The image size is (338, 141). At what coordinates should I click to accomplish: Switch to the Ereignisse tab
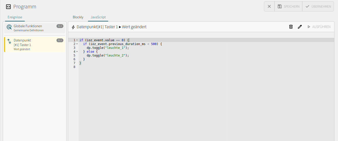click(15, 17)
